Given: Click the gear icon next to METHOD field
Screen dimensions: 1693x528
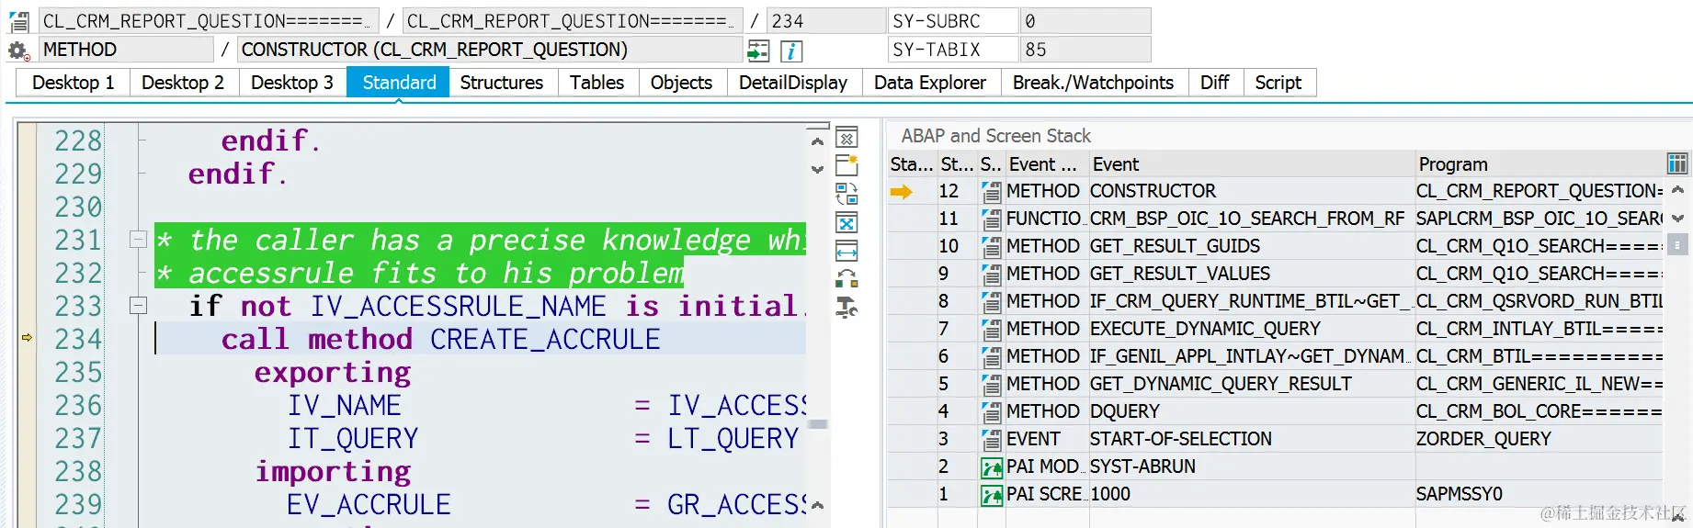Looking at the screenshot, I should coord(18,51).
